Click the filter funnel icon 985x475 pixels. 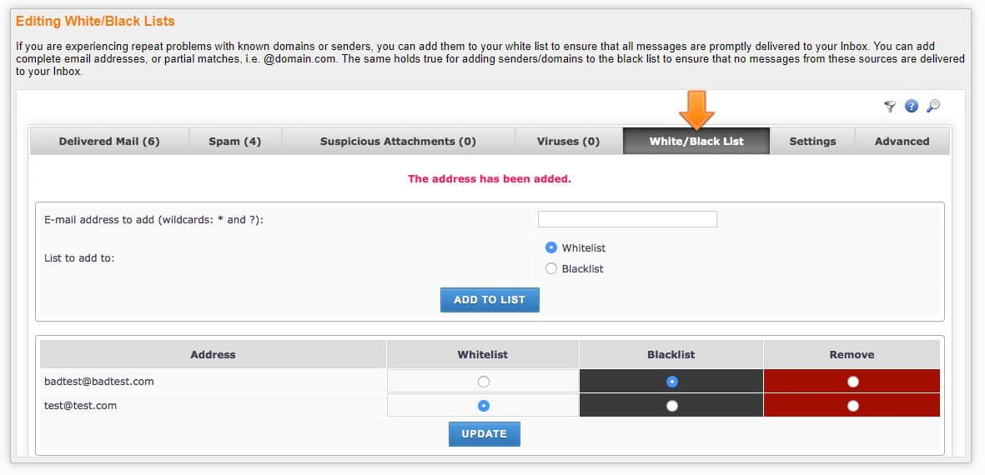click(x=890, y=107)
